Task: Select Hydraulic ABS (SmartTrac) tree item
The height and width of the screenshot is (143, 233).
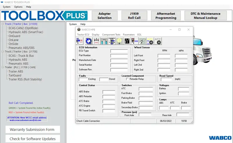Action: pos(26,32)
